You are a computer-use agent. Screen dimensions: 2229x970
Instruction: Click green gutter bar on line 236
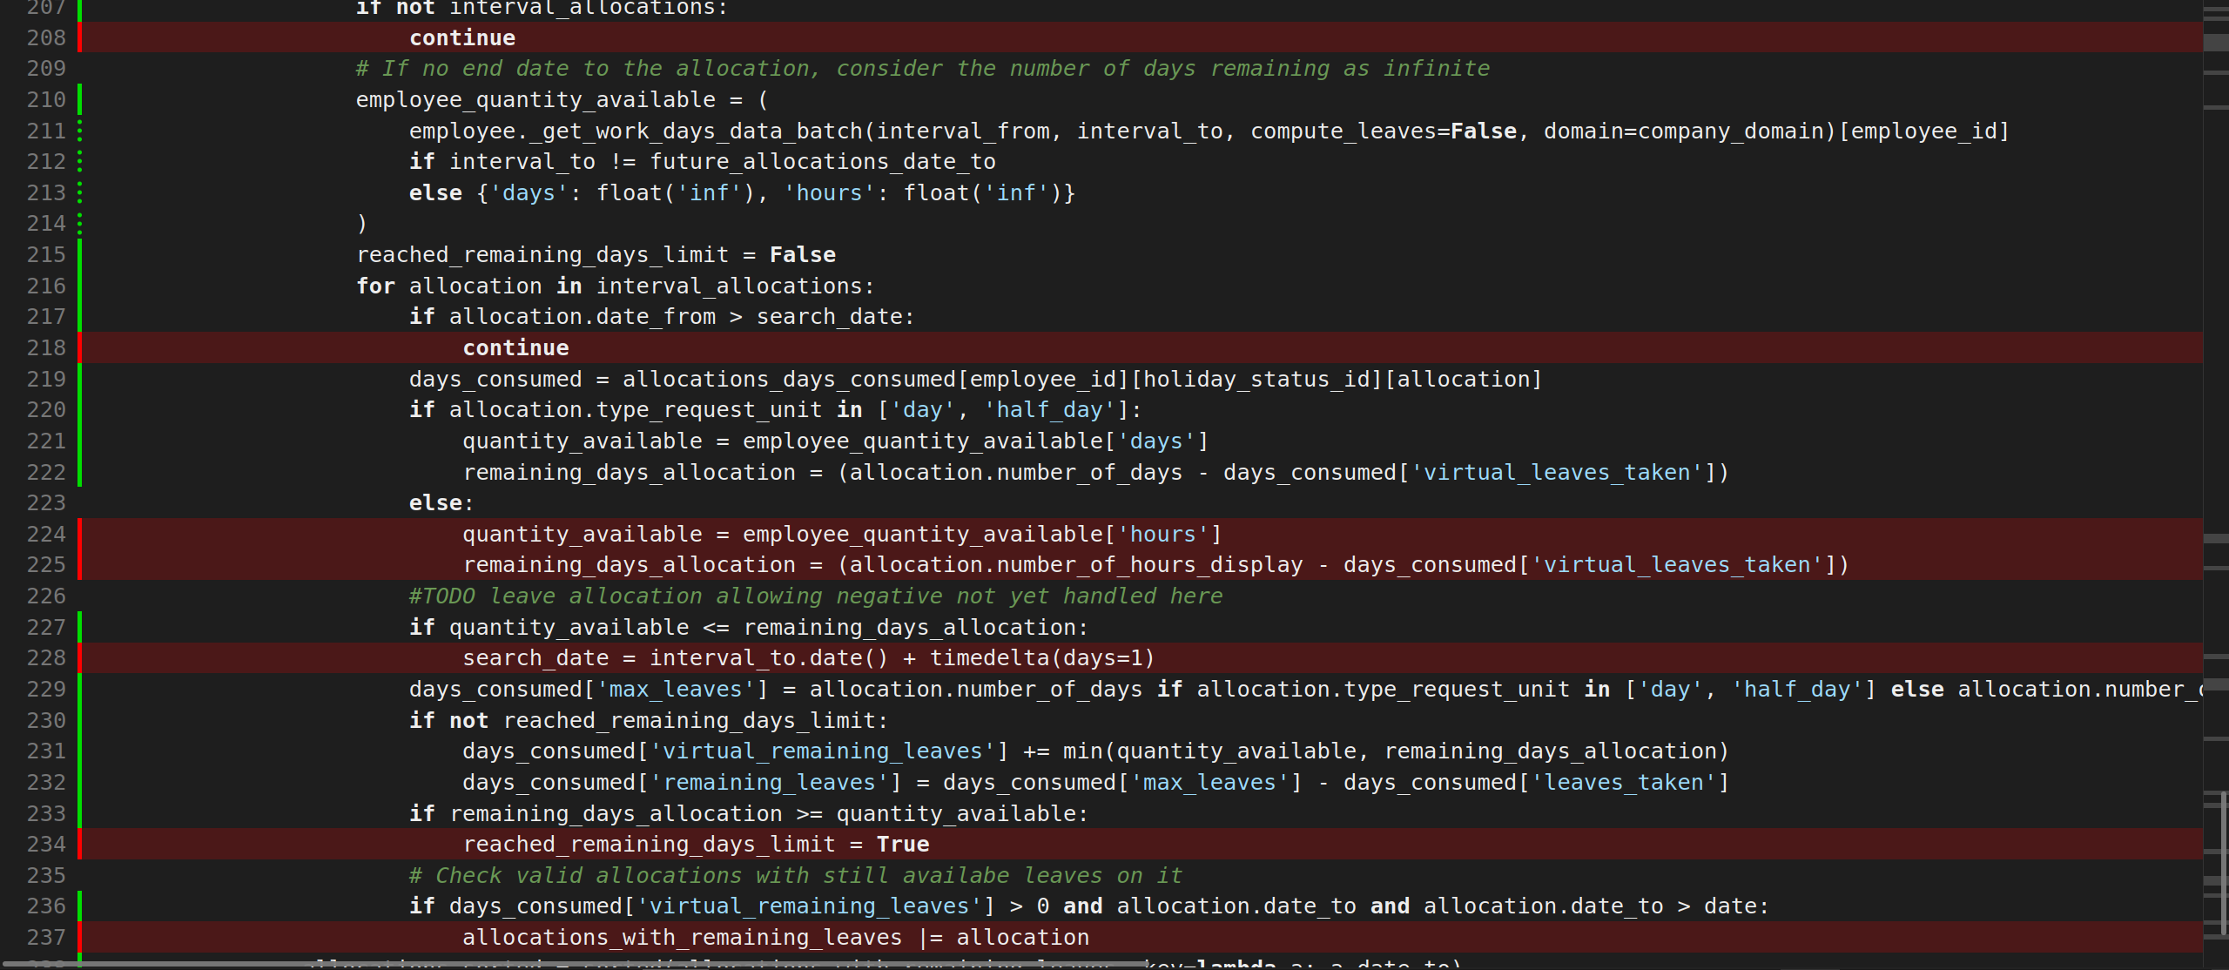80,906
